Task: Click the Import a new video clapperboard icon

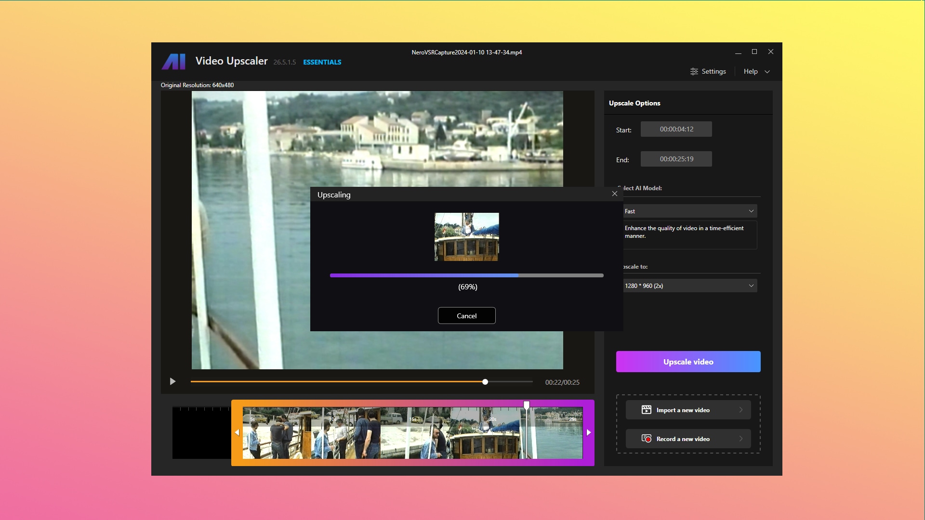Action: [x=647, y=410]
